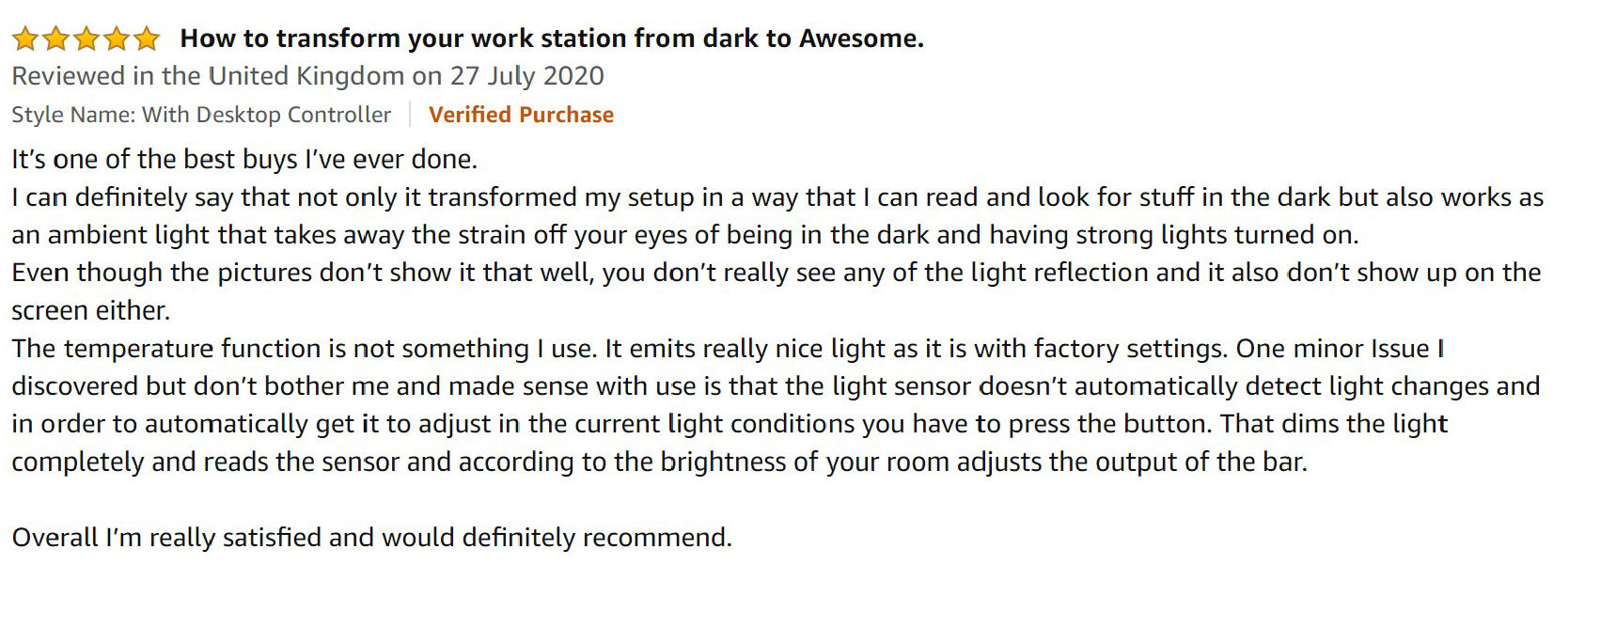This screenshot has height=643, width=1616.
Task: Open the review title about transforming your work station
Action: tap(552, 39)
